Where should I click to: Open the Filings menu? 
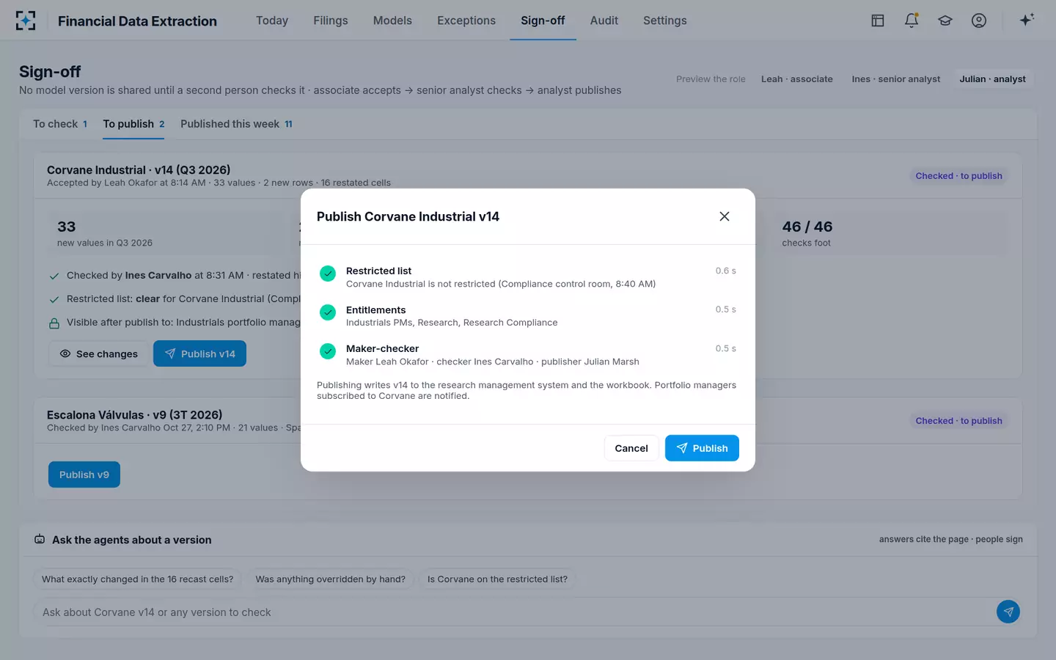tap(331, 21)
